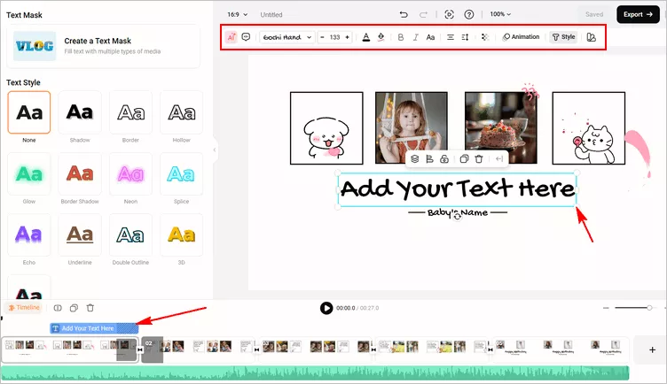
Task: Click the girl on swing photo
Action: tap(412, 127)
